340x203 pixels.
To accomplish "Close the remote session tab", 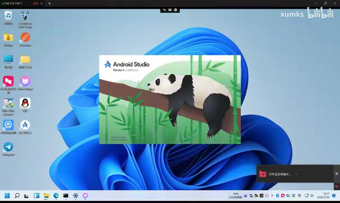I will [x=42, y=3].
